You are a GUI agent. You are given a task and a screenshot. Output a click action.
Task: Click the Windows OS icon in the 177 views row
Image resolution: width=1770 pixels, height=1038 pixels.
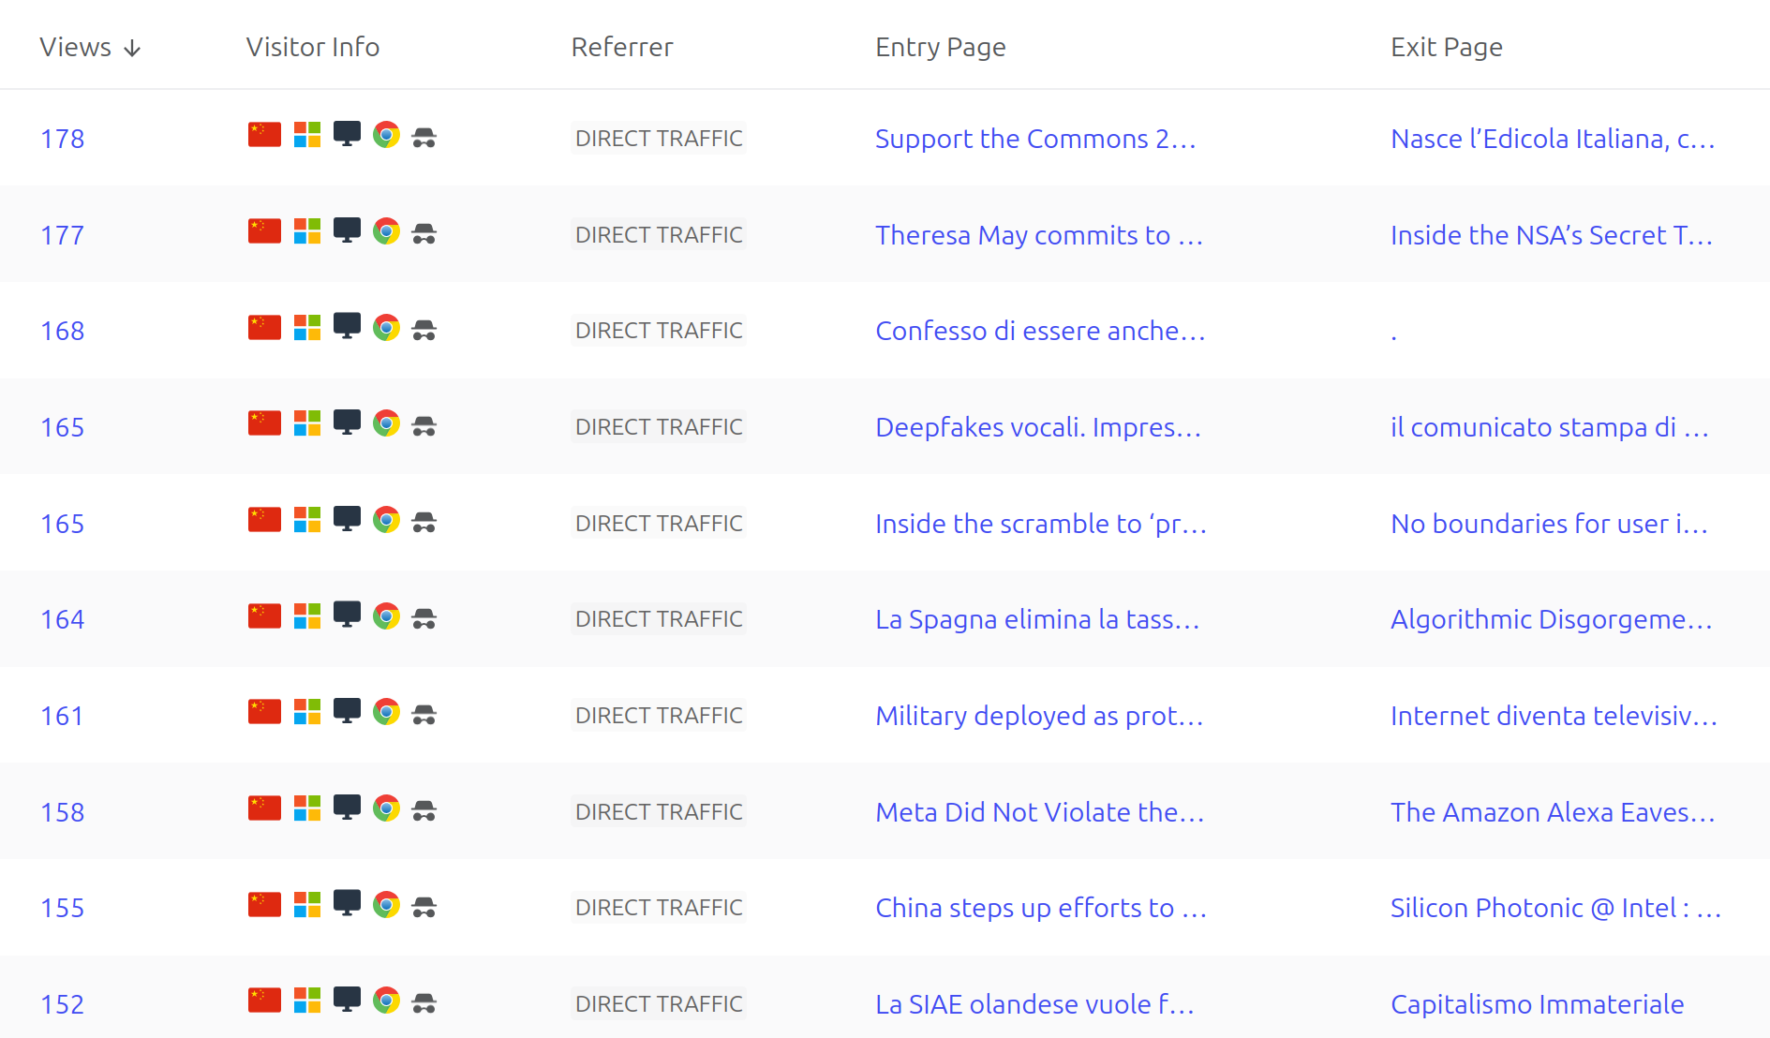[307, 231]
